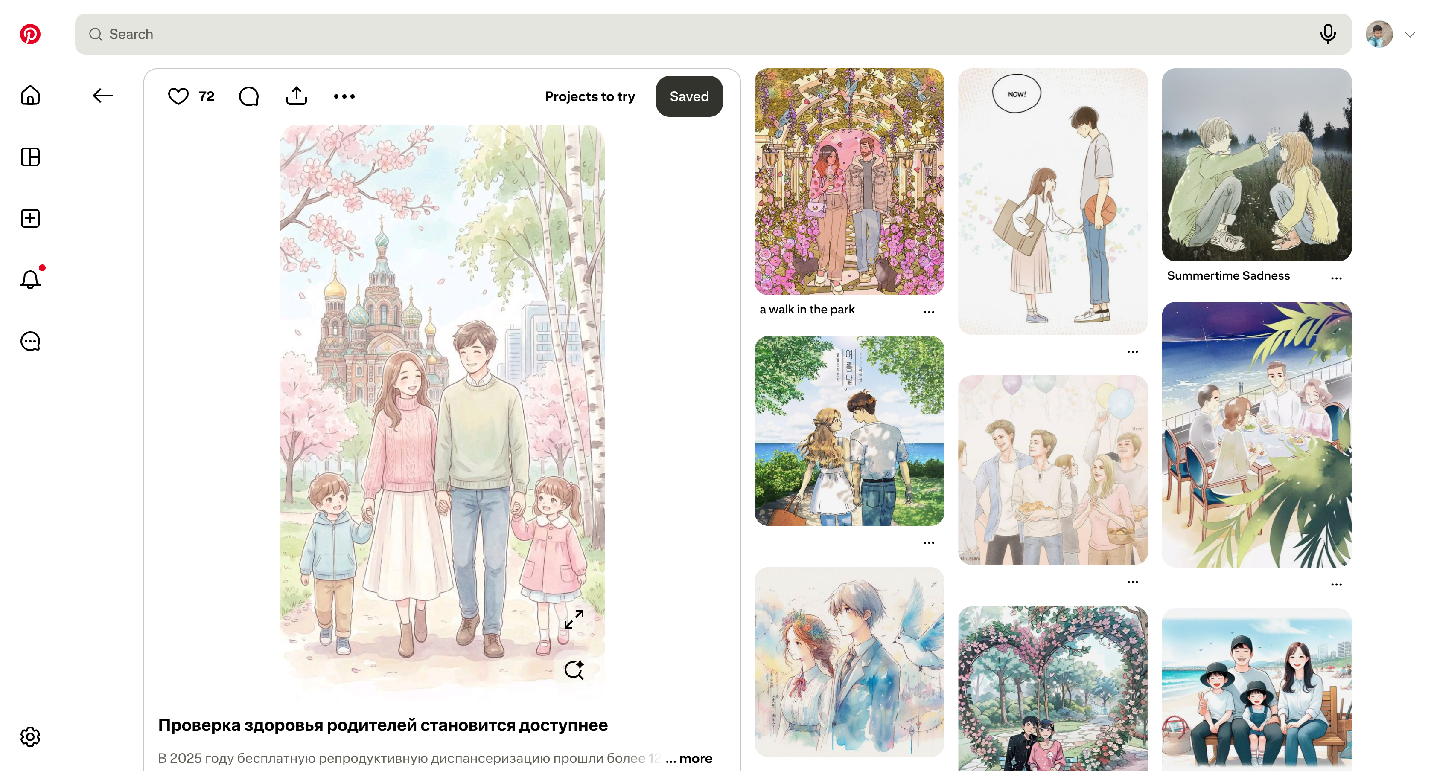Choose board from "Projects to try" selector
Viewport: 1434px width, 771px height.
[x=590, y=96]
